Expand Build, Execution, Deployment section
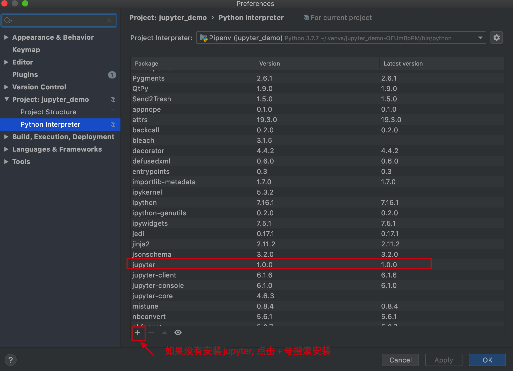The image size is (513, 371). [x=6, y=137]
